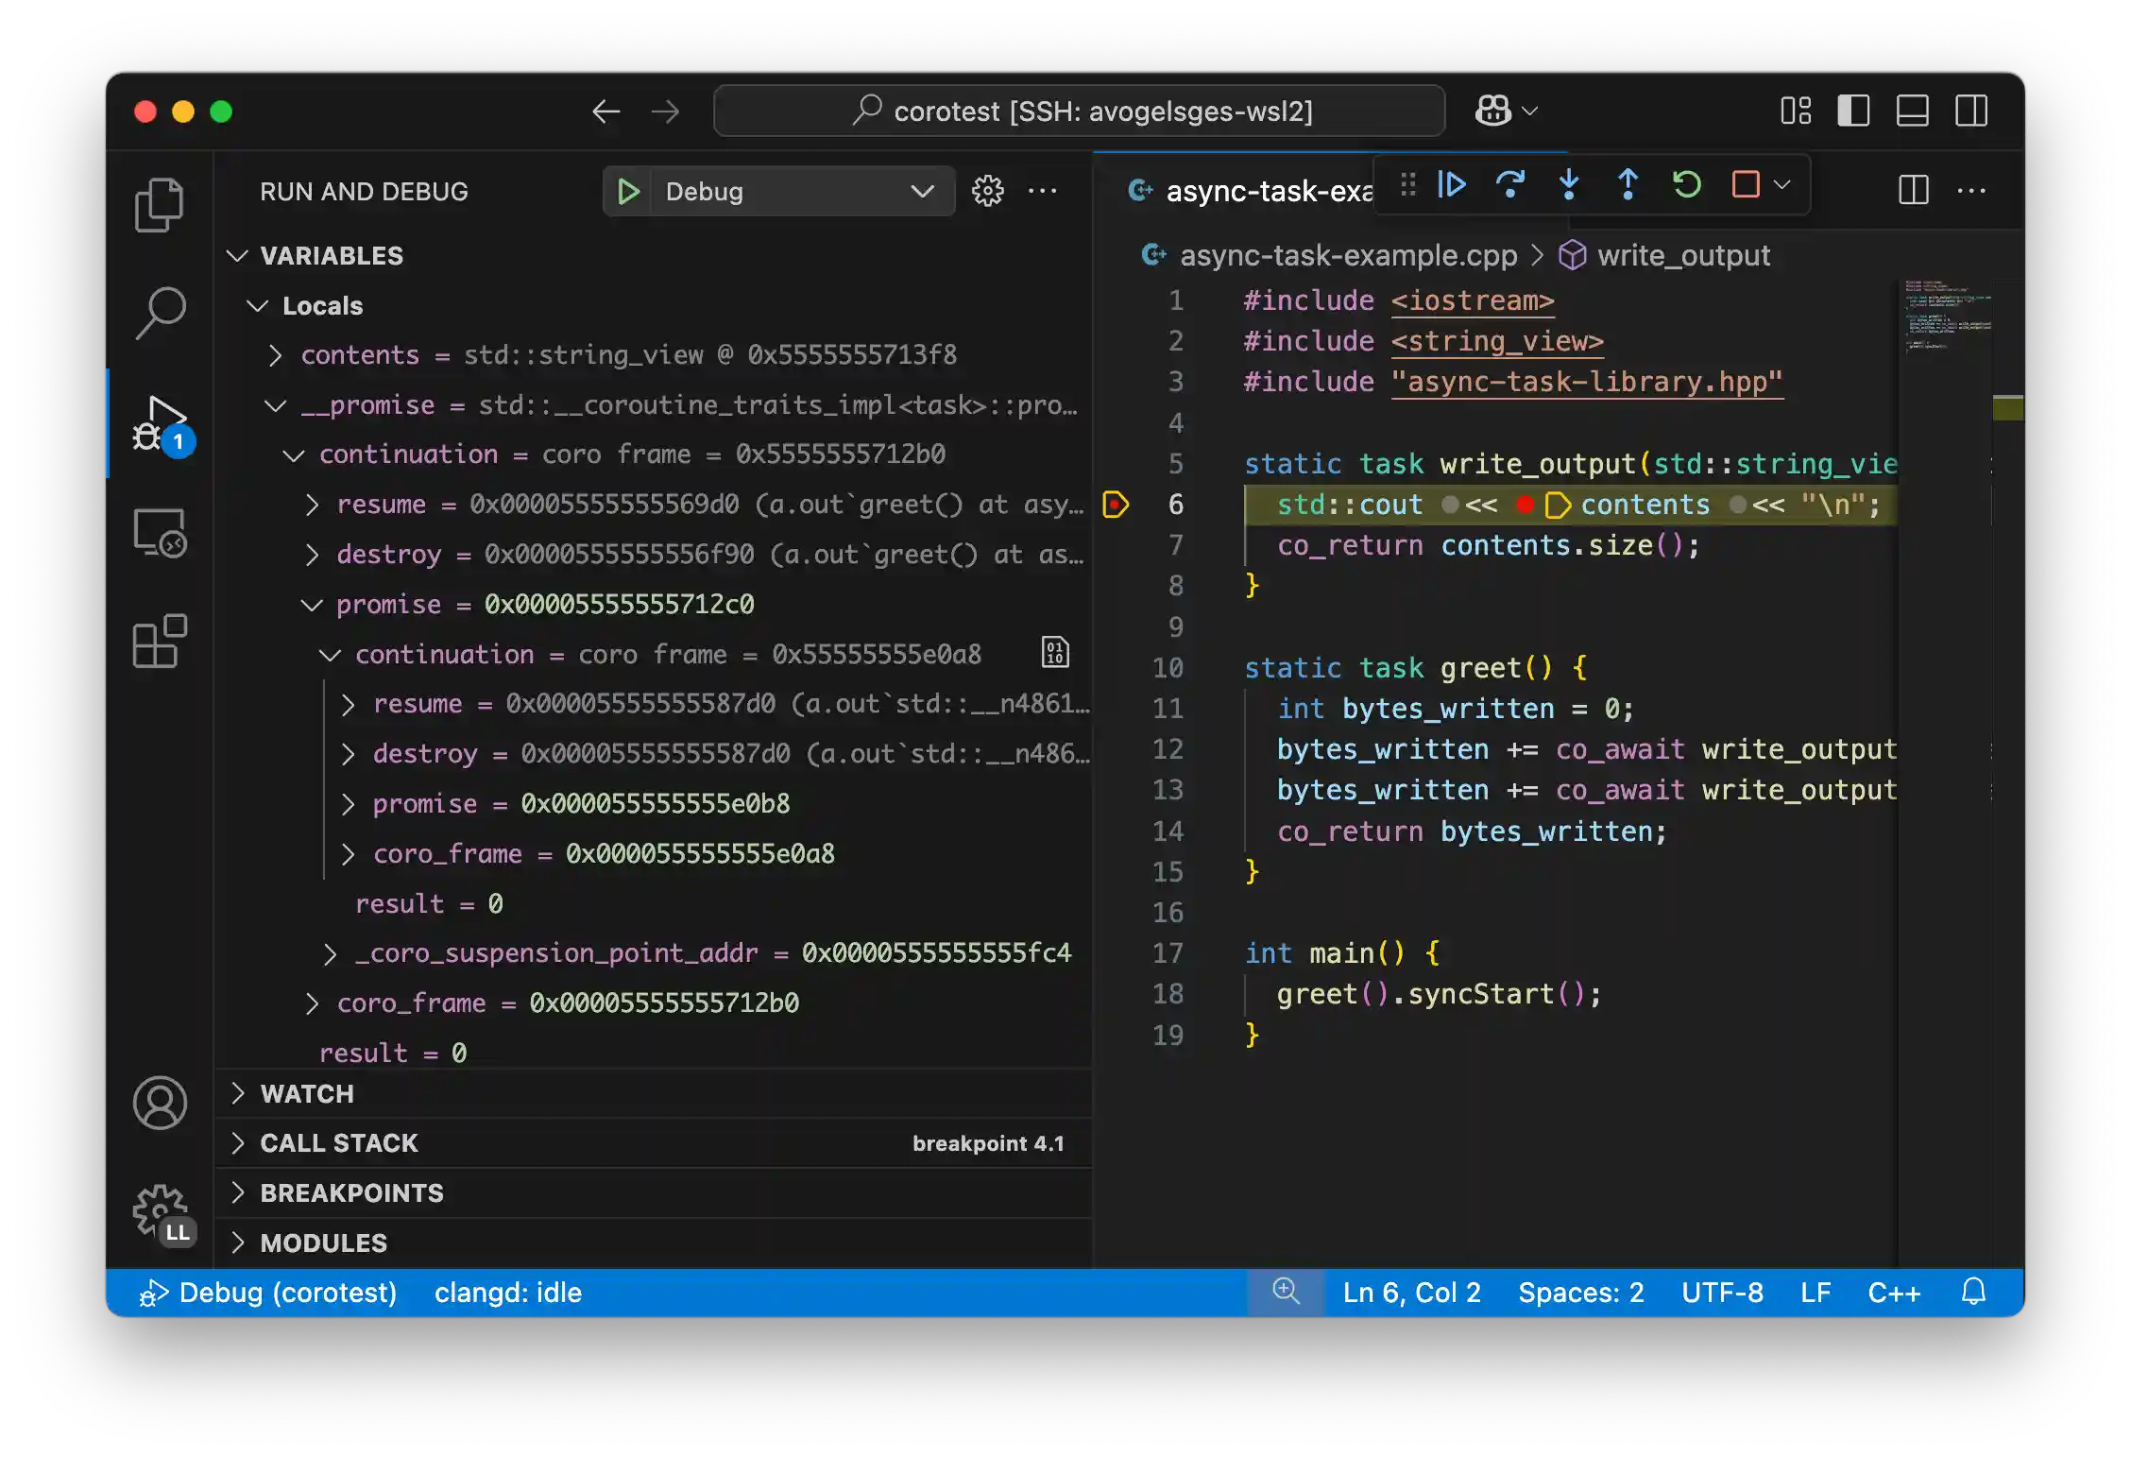Open the notifications bell in status bar
The image size is (2131, 1457).
1974,1293
